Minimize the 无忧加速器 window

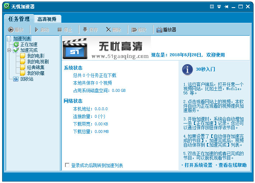(233, 7)
